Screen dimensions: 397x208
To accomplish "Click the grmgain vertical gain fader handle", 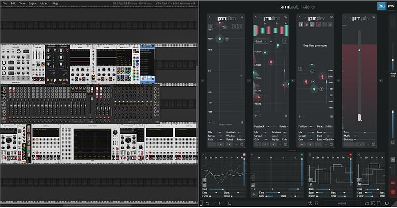I will (x=359, y=117).
